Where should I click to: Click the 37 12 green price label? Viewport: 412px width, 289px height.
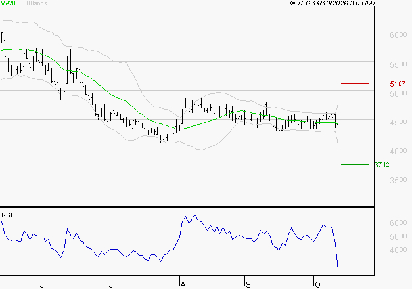click(x=382, y=165)
